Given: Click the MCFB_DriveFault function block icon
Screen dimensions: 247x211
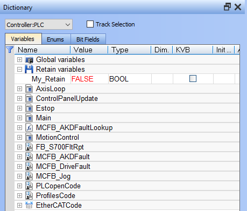Looking at the screenshot, I should pyautogui.click(x=29, y=167).
